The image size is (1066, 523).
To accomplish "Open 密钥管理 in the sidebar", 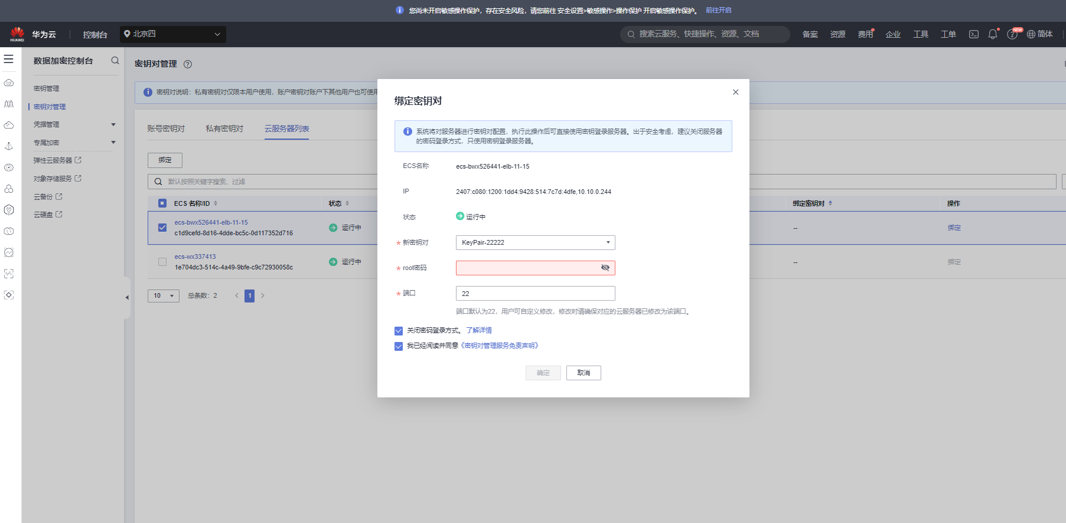I will [47, 88].
